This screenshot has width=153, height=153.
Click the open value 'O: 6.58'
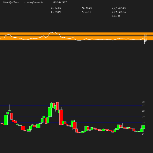[56, 8]
